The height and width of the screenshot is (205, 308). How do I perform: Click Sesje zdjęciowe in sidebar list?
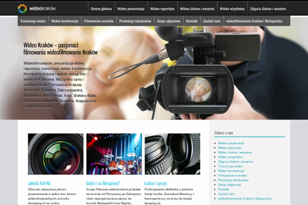point(229,184)
